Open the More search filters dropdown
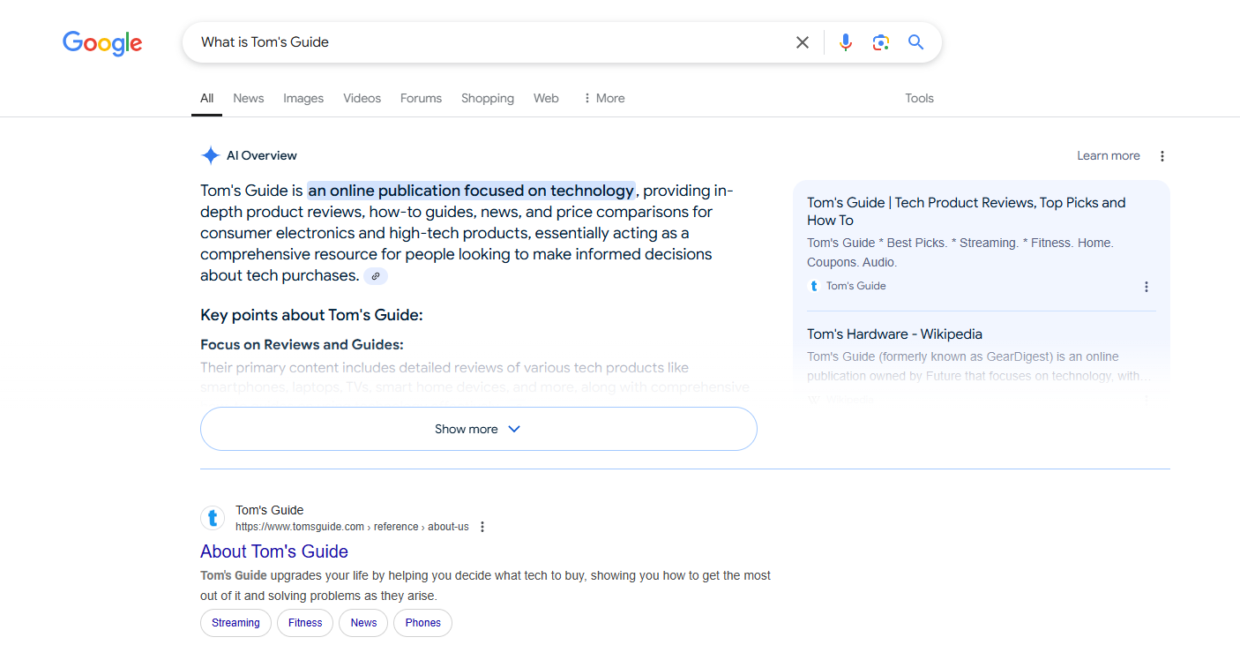The height and width of the screenshot is (645, 1240). coord(604,98)
